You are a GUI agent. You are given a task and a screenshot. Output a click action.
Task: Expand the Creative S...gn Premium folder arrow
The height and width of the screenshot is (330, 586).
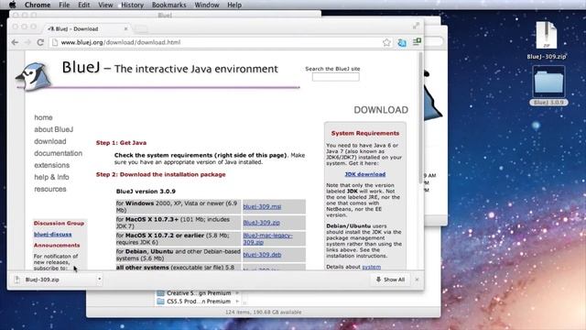pos(237,293)
